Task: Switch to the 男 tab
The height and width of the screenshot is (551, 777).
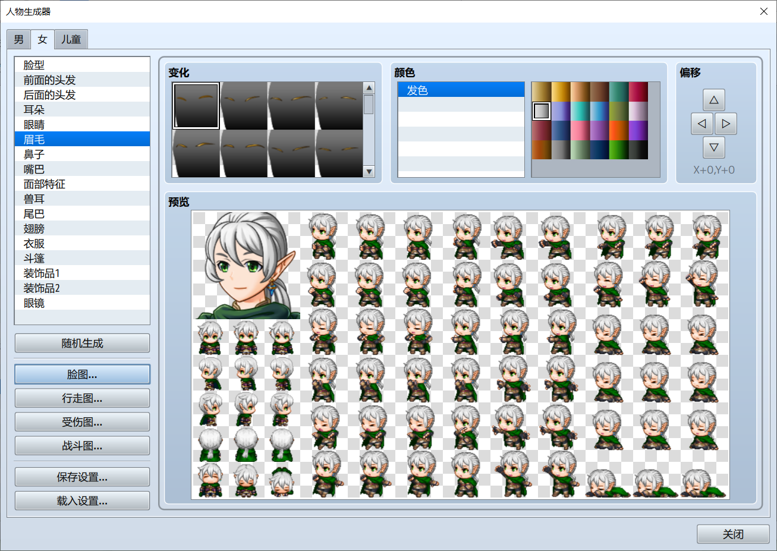Action: click(19, 40)
